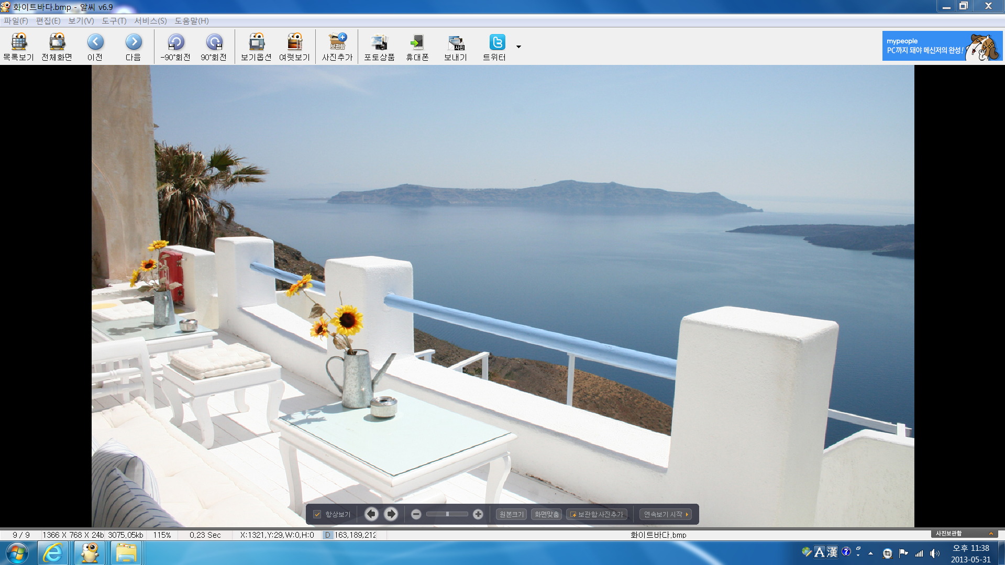The width and height of the screenshot is (1005, 565).
Task: Show hidden system tray icons
Action: coord(870,553)
